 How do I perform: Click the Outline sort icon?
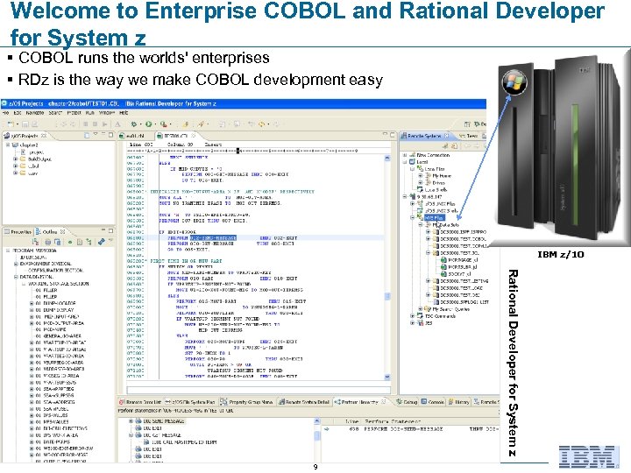point(35,242)
